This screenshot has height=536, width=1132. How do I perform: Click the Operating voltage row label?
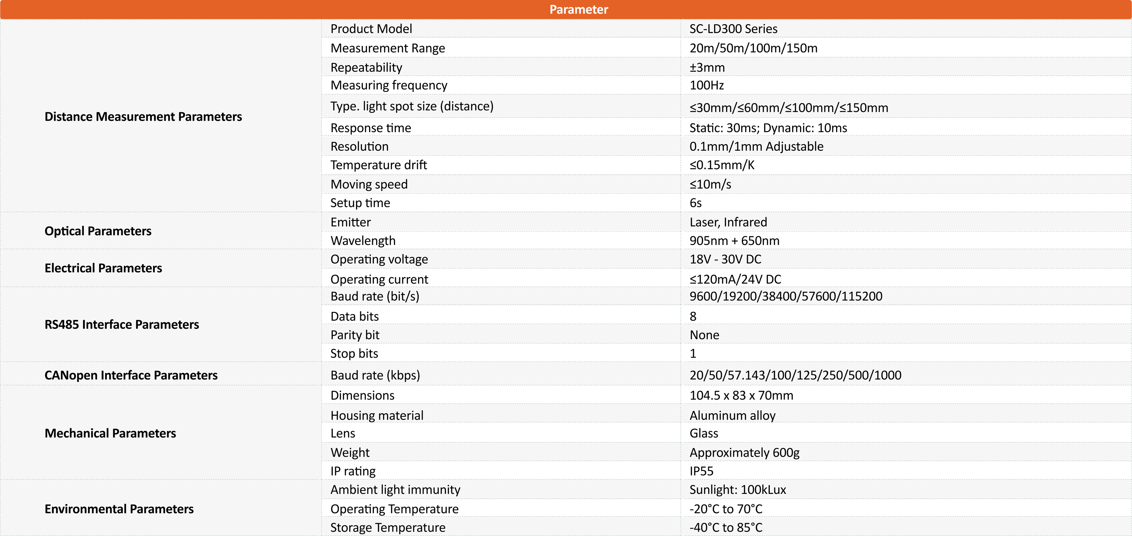click(379, 259)
